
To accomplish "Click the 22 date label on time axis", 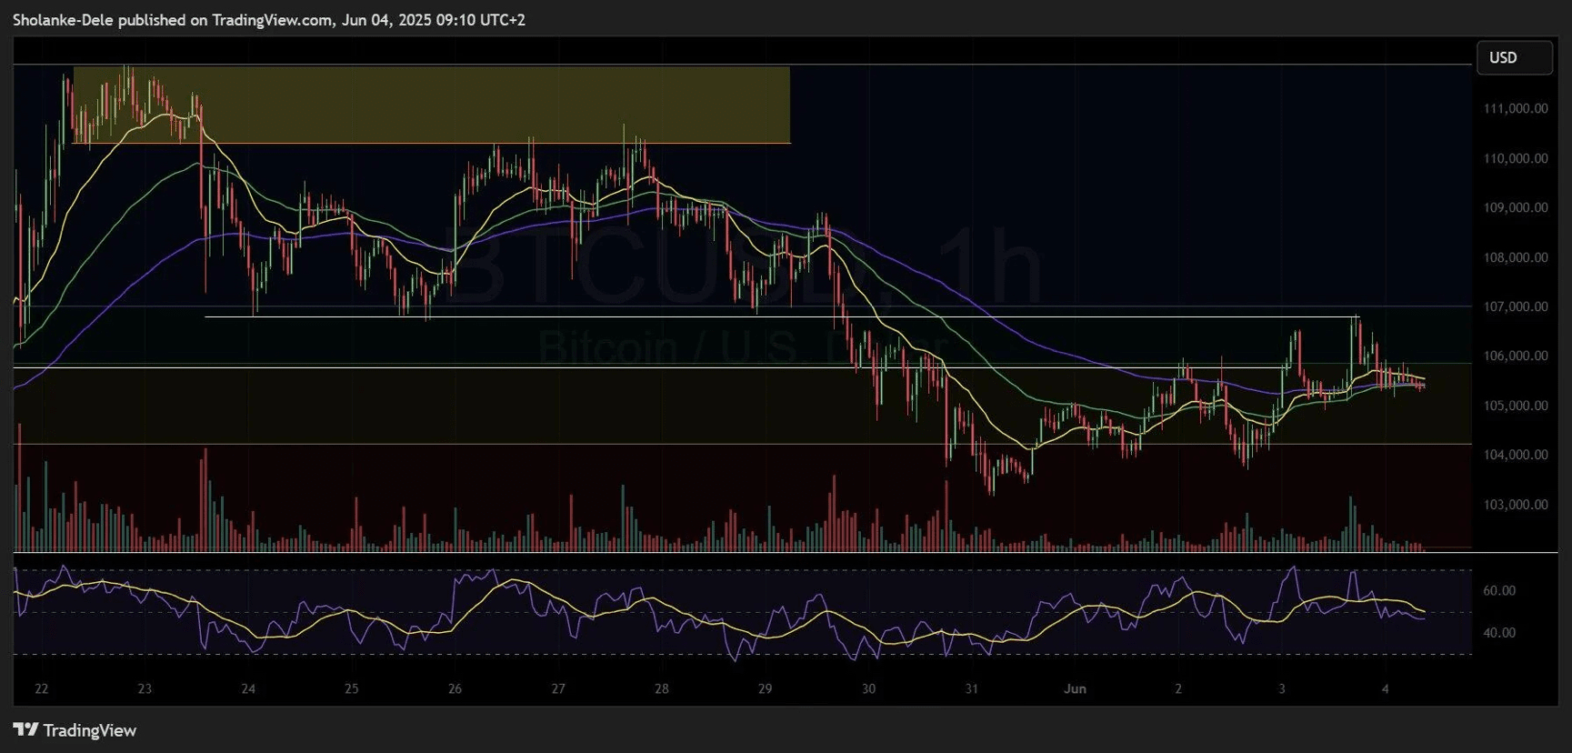I will point(42,688).
